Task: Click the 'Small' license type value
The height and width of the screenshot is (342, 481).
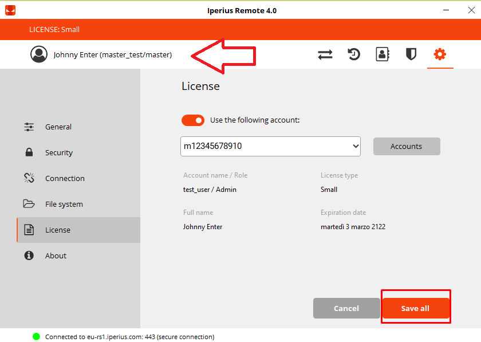Action: 329,190
